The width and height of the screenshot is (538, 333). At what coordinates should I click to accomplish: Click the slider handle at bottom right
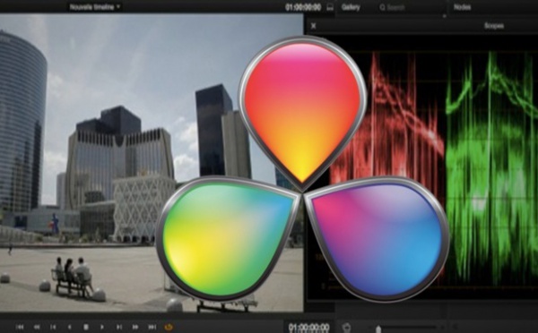pos(378,329)
